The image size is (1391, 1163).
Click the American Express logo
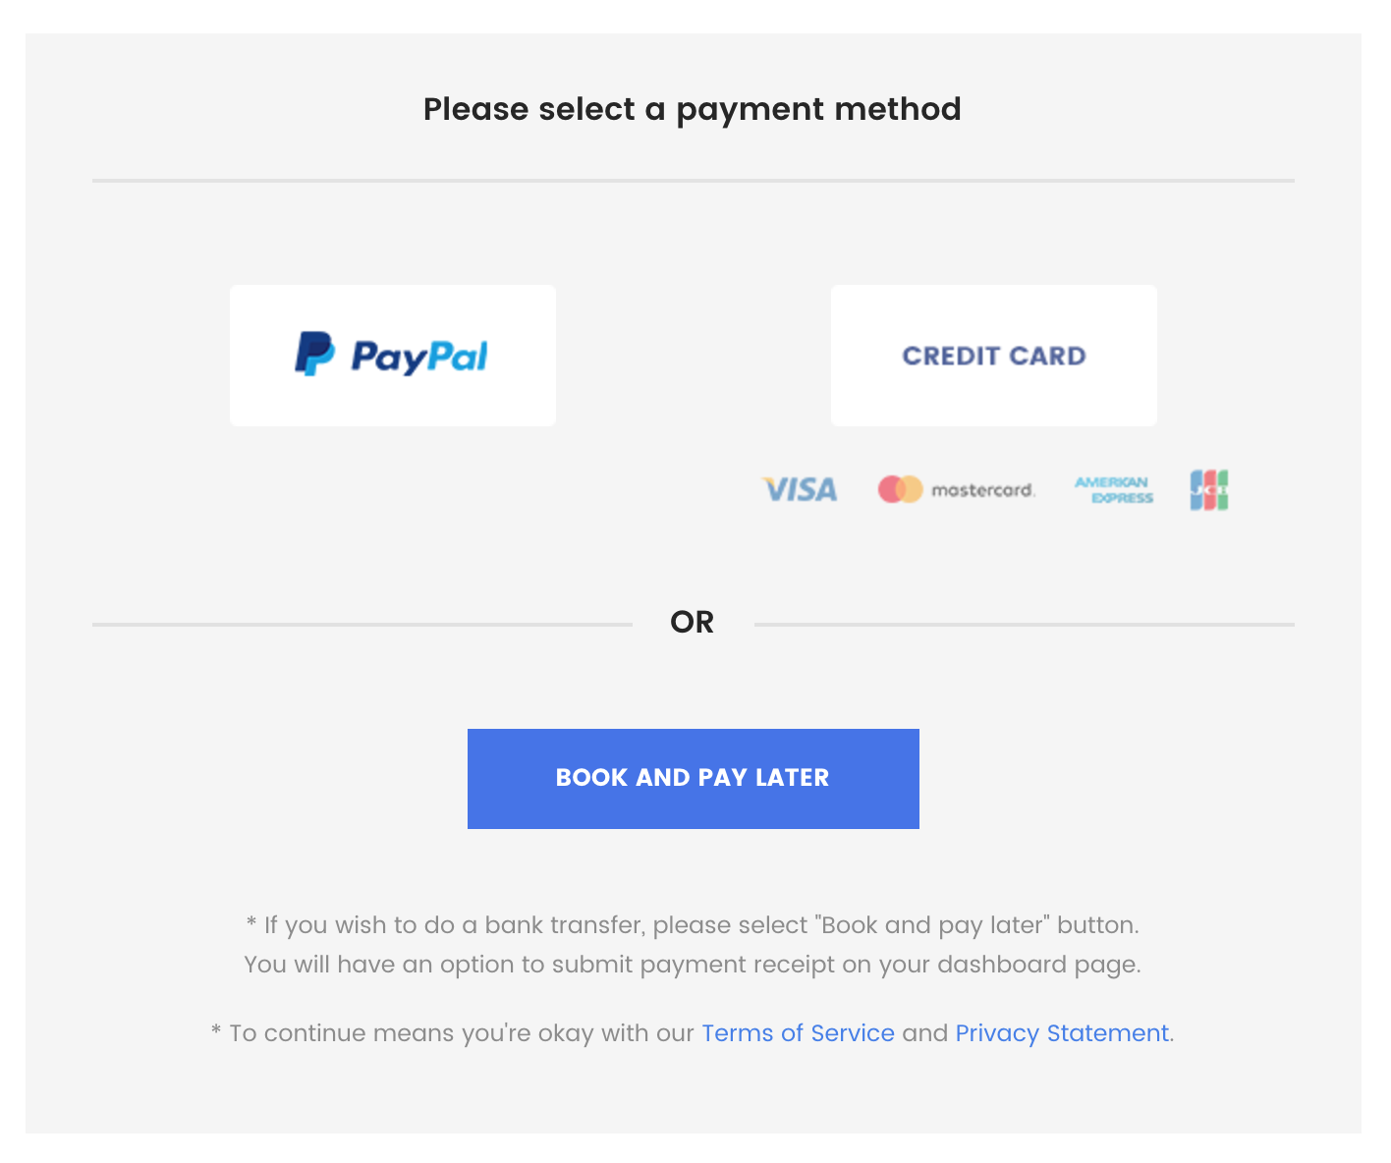1113,490
